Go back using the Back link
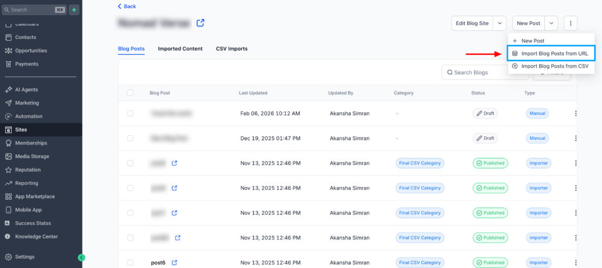The width and height of the screenshot is (602, 268). [127, 6]
